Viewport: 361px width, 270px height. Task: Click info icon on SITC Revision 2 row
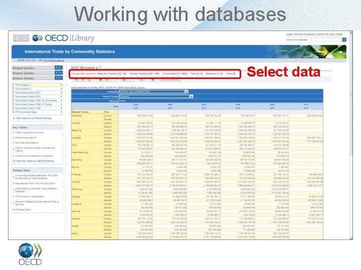coord(61,89)
